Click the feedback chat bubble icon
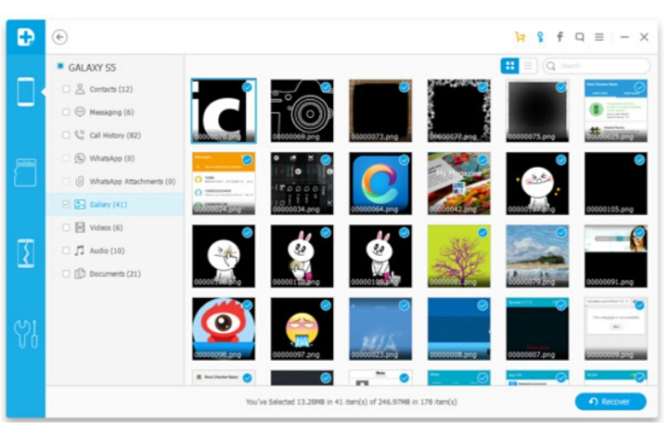Viewport: 668px width, 423px height. tap(580, 37)
